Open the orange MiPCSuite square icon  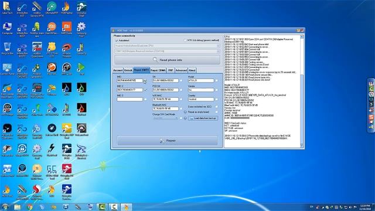(66, 28)
